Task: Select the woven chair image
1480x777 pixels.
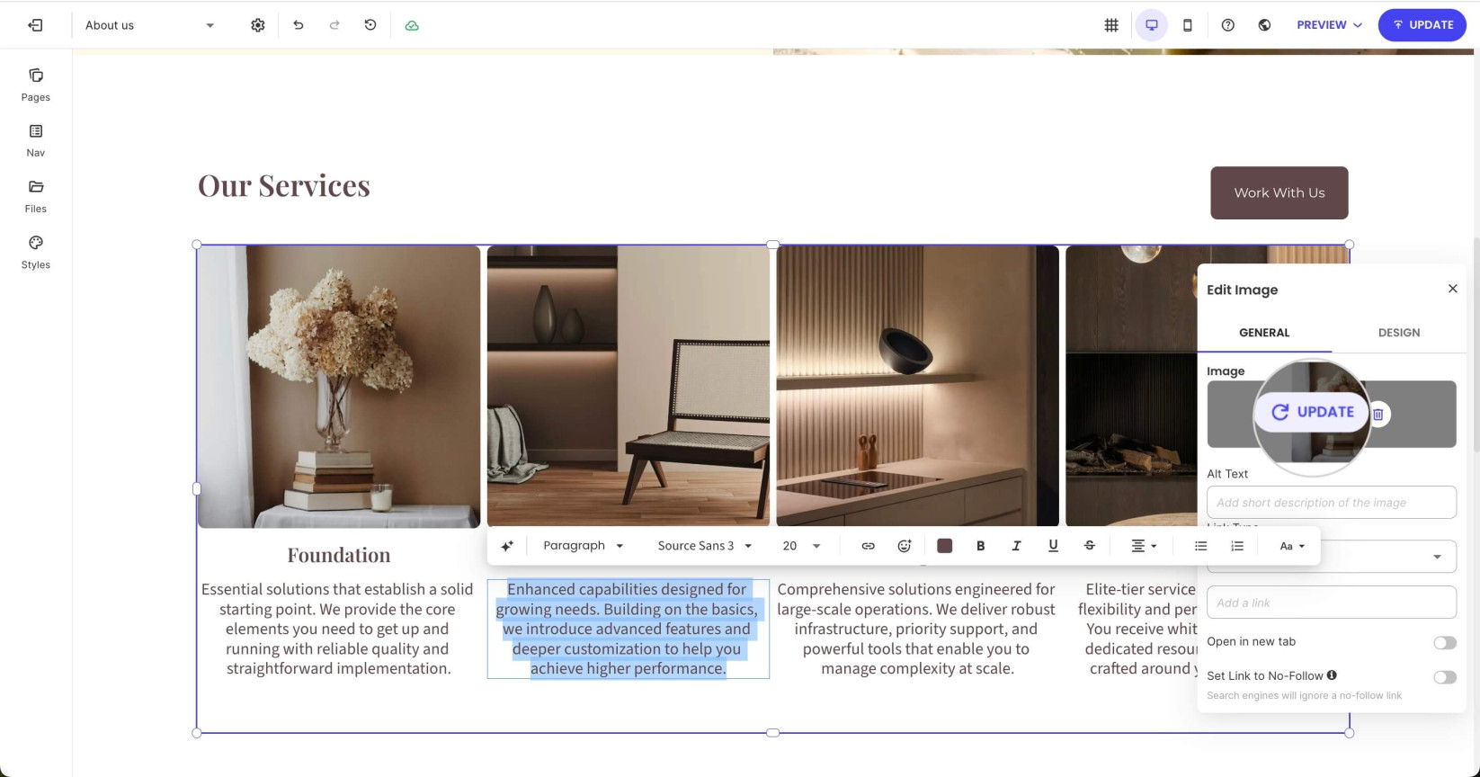Action: (x=628, y=386)
